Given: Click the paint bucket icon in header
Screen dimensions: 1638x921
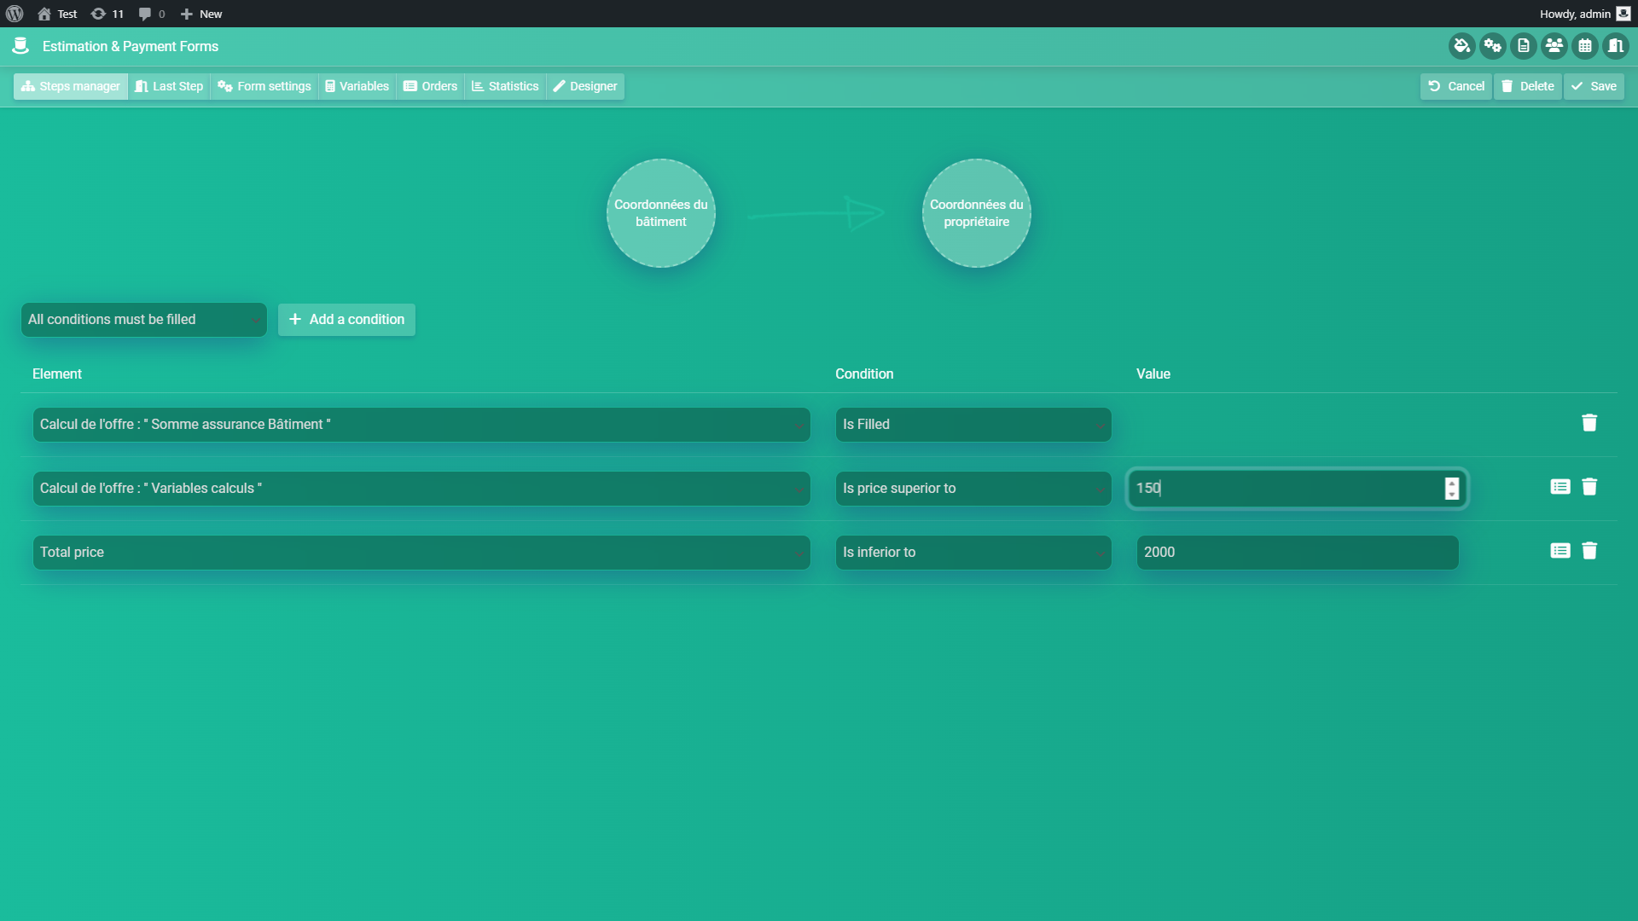Looking at the screenshot, I should pyautogui.click(x=1461, y=46).
